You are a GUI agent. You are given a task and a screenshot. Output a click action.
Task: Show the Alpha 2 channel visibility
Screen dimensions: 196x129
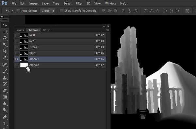click(17, 65)
